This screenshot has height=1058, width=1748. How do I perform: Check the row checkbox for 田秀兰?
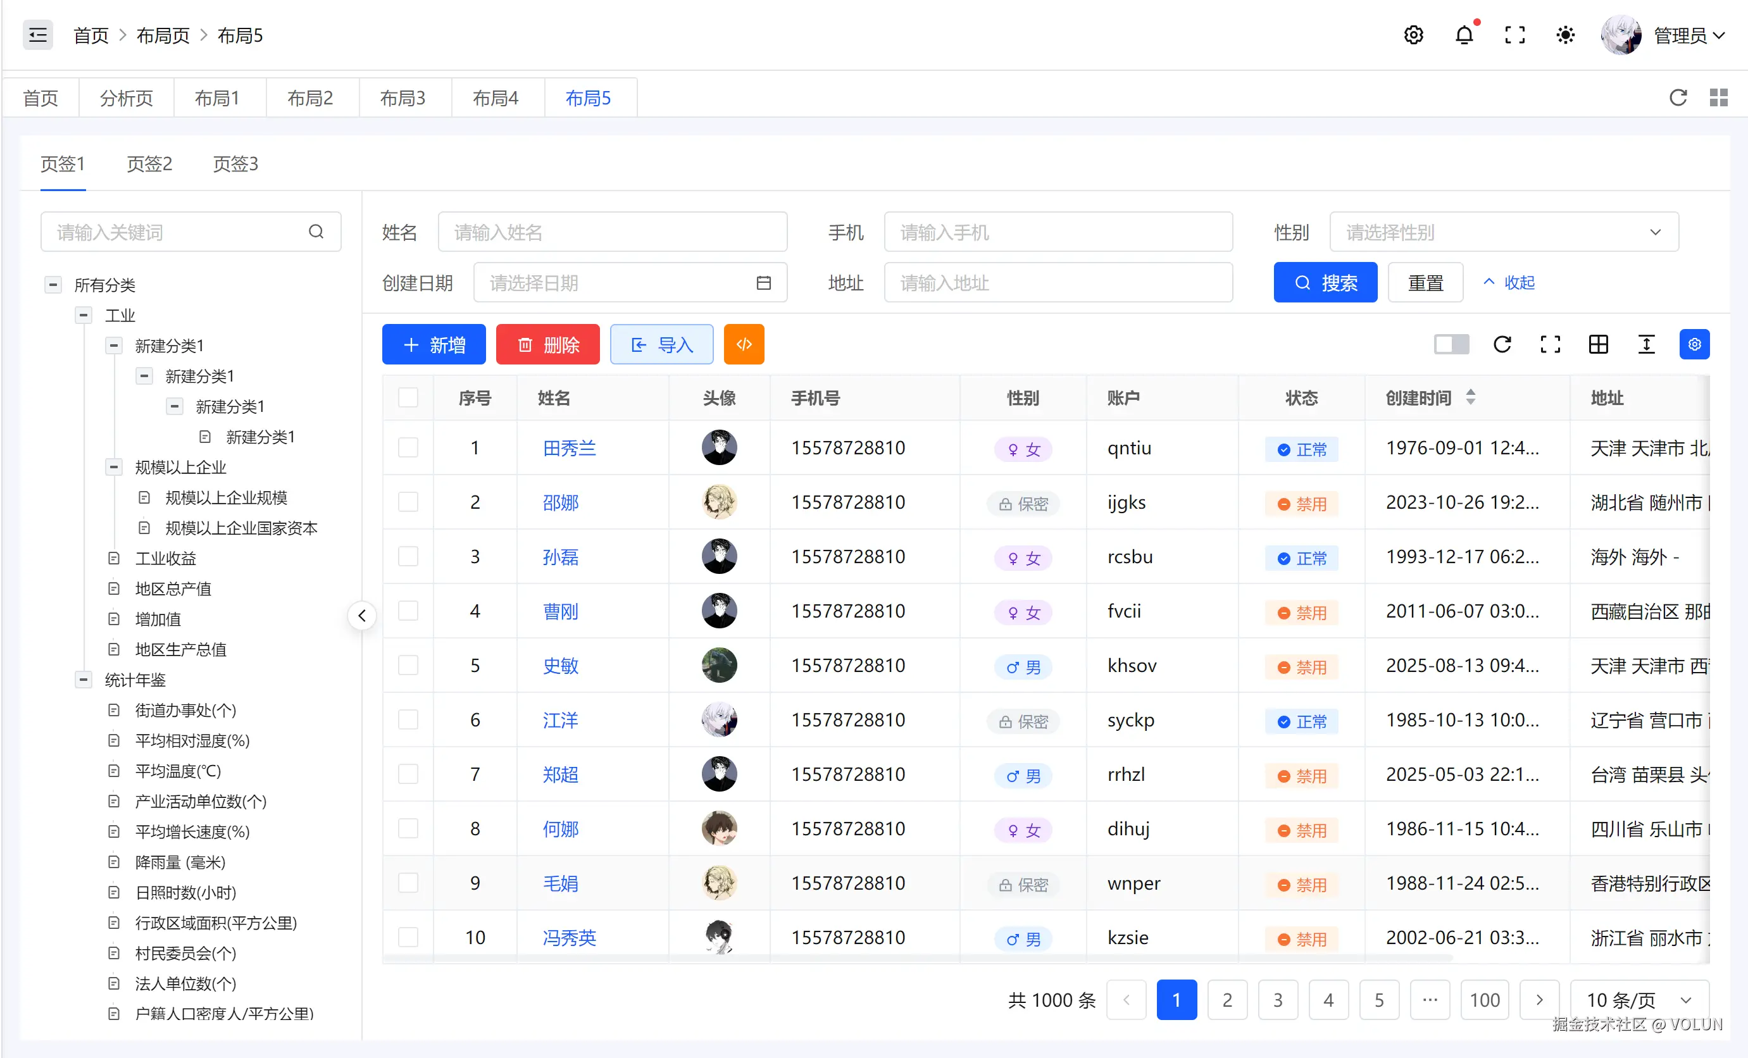(x=408, y=447)
